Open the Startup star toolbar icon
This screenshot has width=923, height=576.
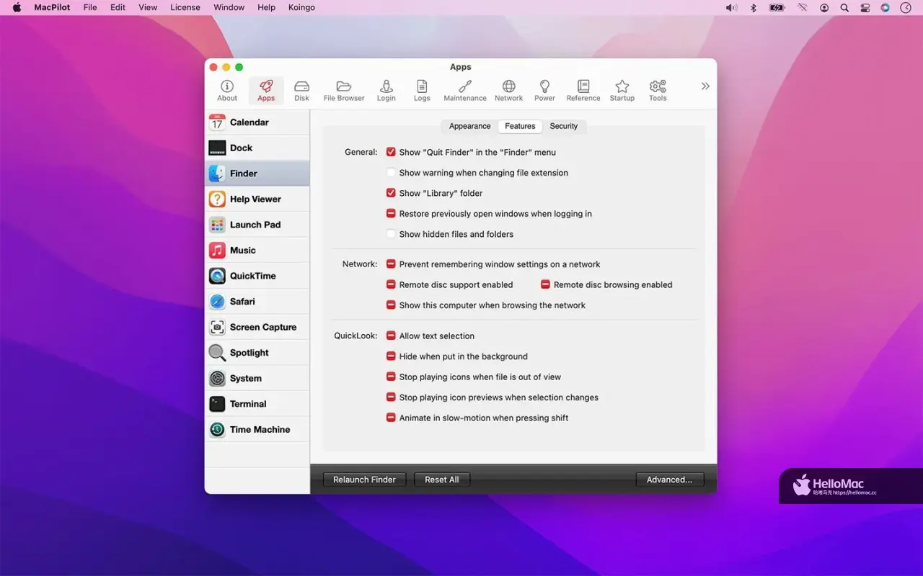(622, 91)
